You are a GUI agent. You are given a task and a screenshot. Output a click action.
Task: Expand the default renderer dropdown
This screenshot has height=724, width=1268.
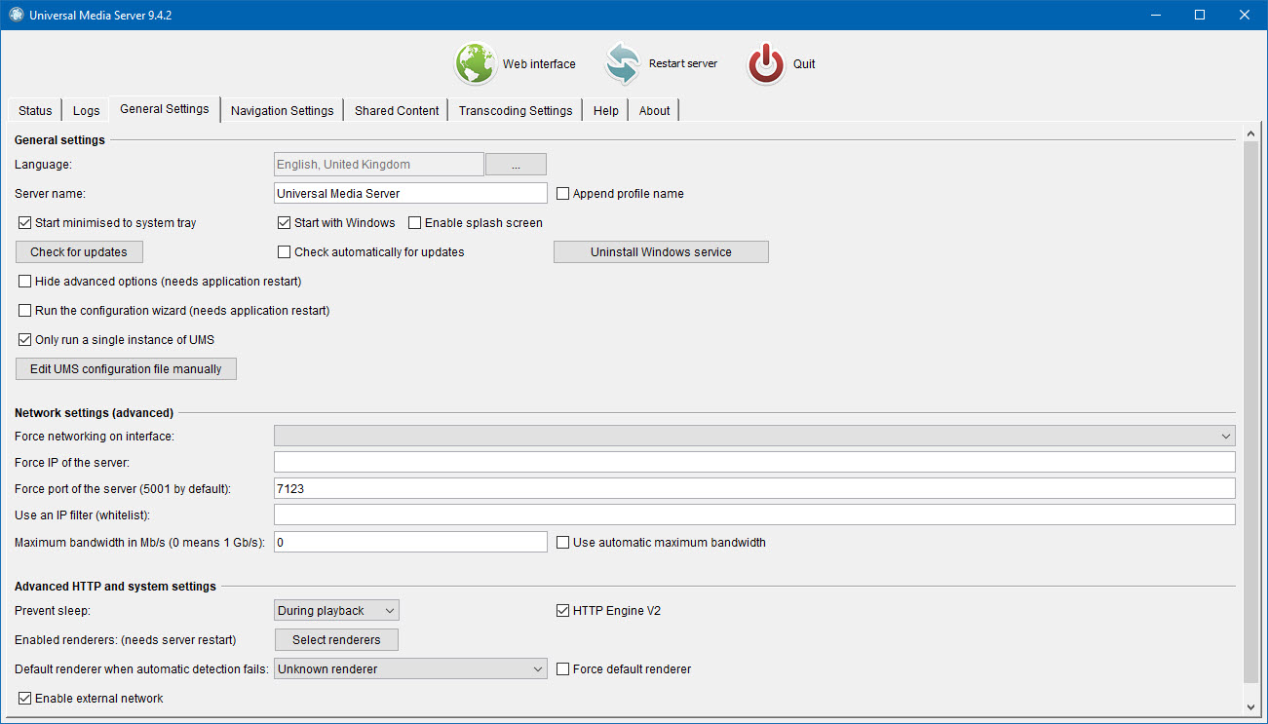point(410,669)
